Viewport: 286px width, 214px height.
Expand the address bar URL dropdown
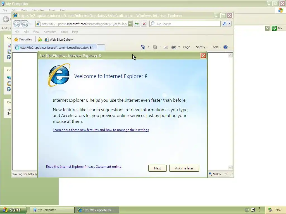click(130, 24)
